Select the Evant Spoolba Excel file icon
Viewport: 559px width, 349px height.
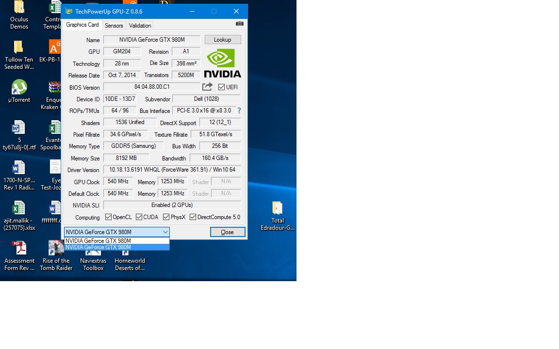54,127
